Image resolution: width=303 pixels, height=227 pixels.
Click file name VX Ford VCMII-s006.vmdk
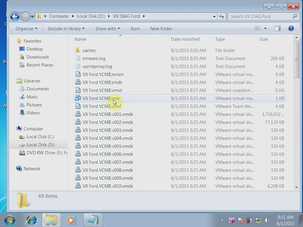[x=107, y=154]
